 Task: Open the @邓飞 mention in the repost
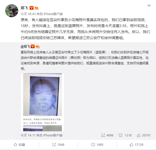click(25, 46)
